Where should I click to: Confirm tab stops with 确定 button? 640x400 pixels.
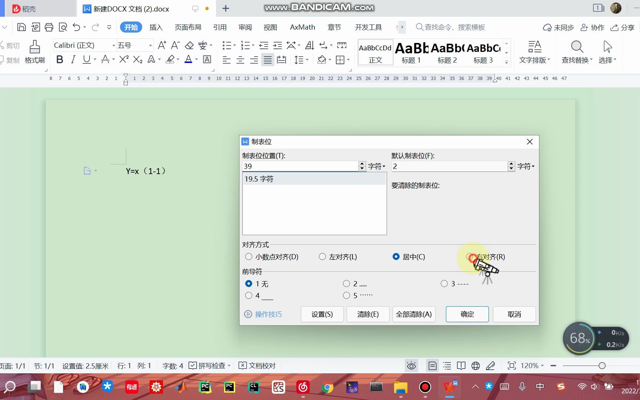[x=467, y=314]
